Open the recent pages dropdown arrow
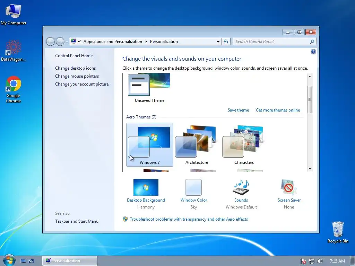The image size is (355, 266). tap(67, 42)
